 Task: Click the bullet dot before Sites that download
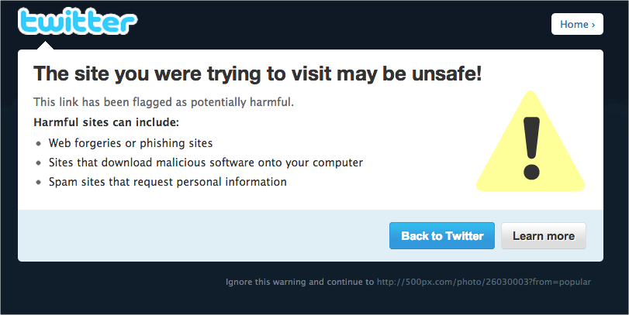[39, 163]
